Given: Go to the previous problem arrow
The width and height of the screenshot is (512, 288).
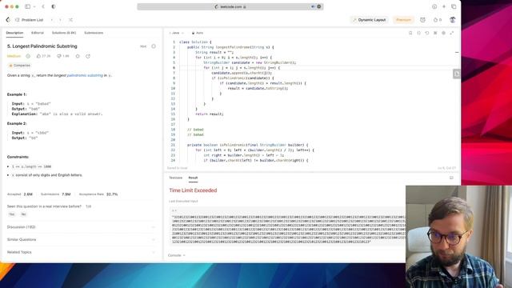Looking at the screenshot, I should pos(52,20).
